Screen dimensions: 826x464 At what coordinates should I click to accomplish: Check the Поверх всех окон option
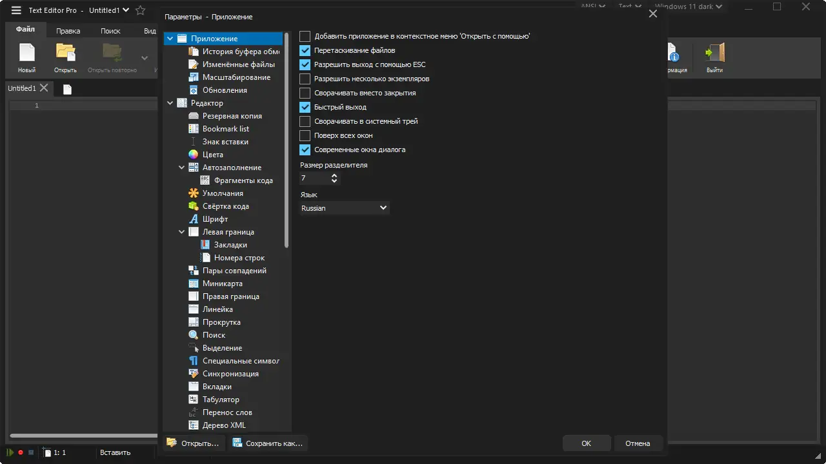point(304,135)
